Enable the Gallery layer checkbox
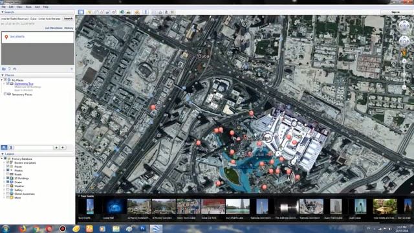This screenshot has height=233, width=414. click(x=8, y=190)
